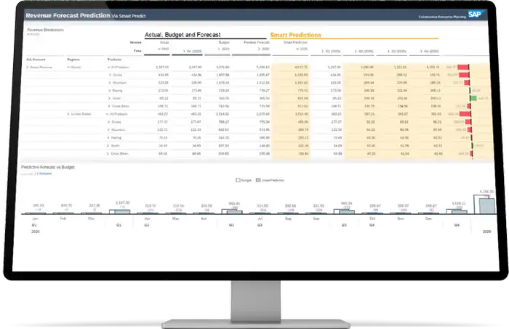Expand the 2020 Budget column chevron

pyautogui.click(x=218, y=51)
